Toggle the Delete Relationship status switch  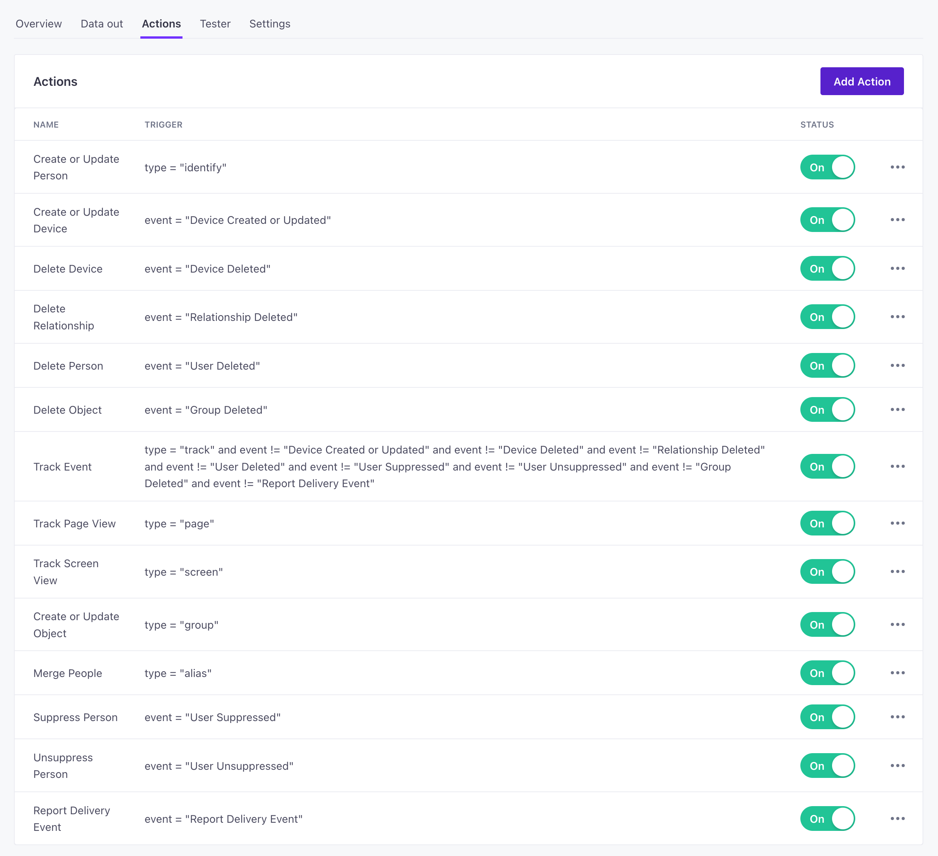coord(827,317)
